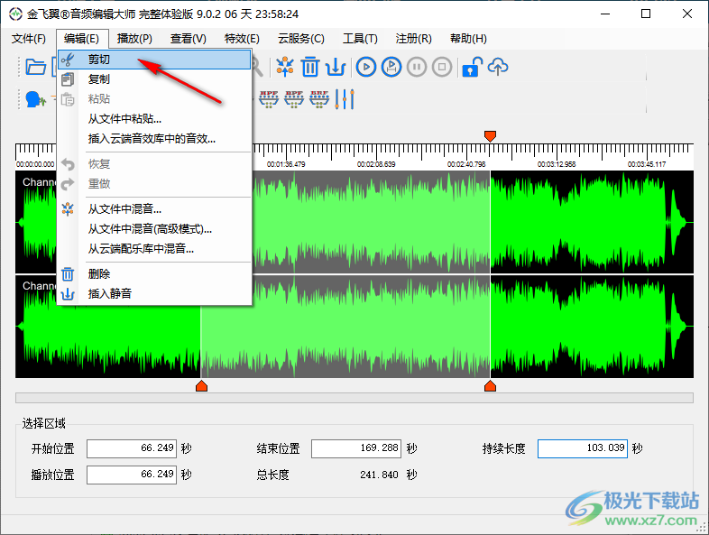Viewport: 709px width, 535px height.
Task: Click the BRF filter icon
Action: [x=319, y=99]
